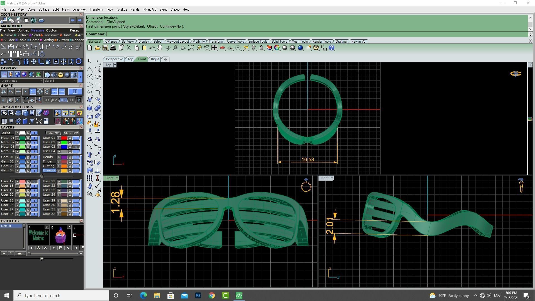535x301 pixels.
Task: Click the Save disk icon in Standard toolbar
Action: 105,48
